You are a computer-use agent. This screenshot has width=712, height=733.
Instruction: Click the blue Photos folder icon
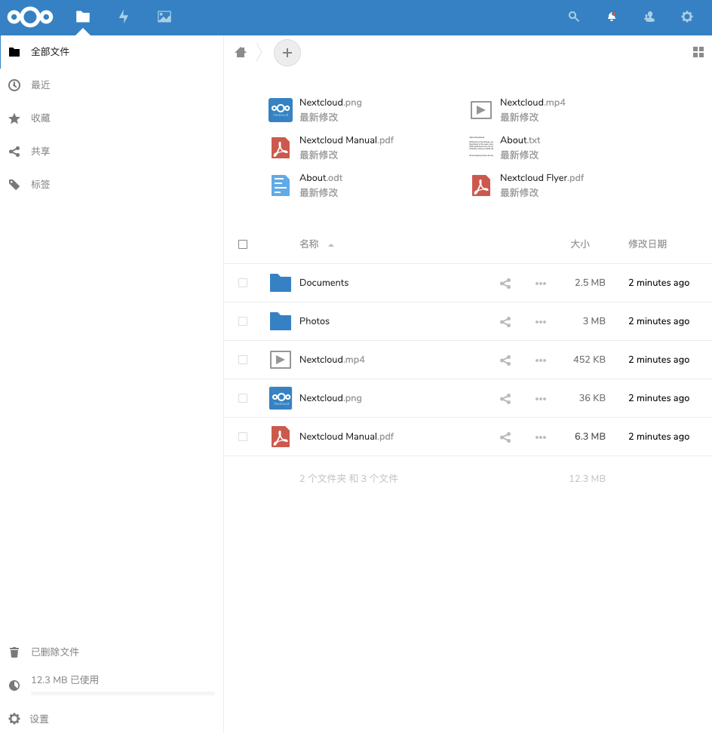tap(281, 321)
